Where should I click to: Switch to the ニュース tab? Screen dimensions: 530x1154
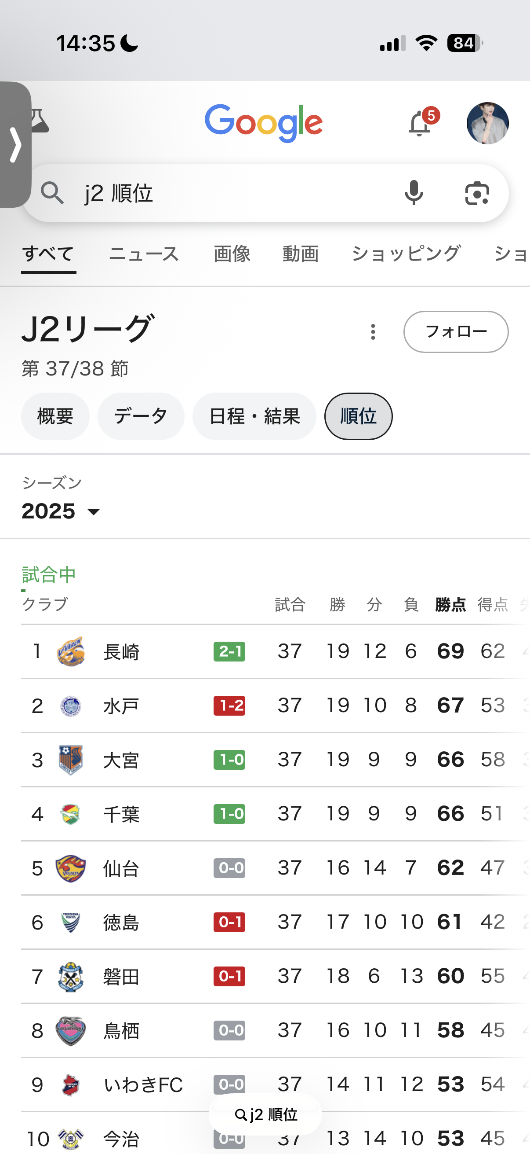144,254
